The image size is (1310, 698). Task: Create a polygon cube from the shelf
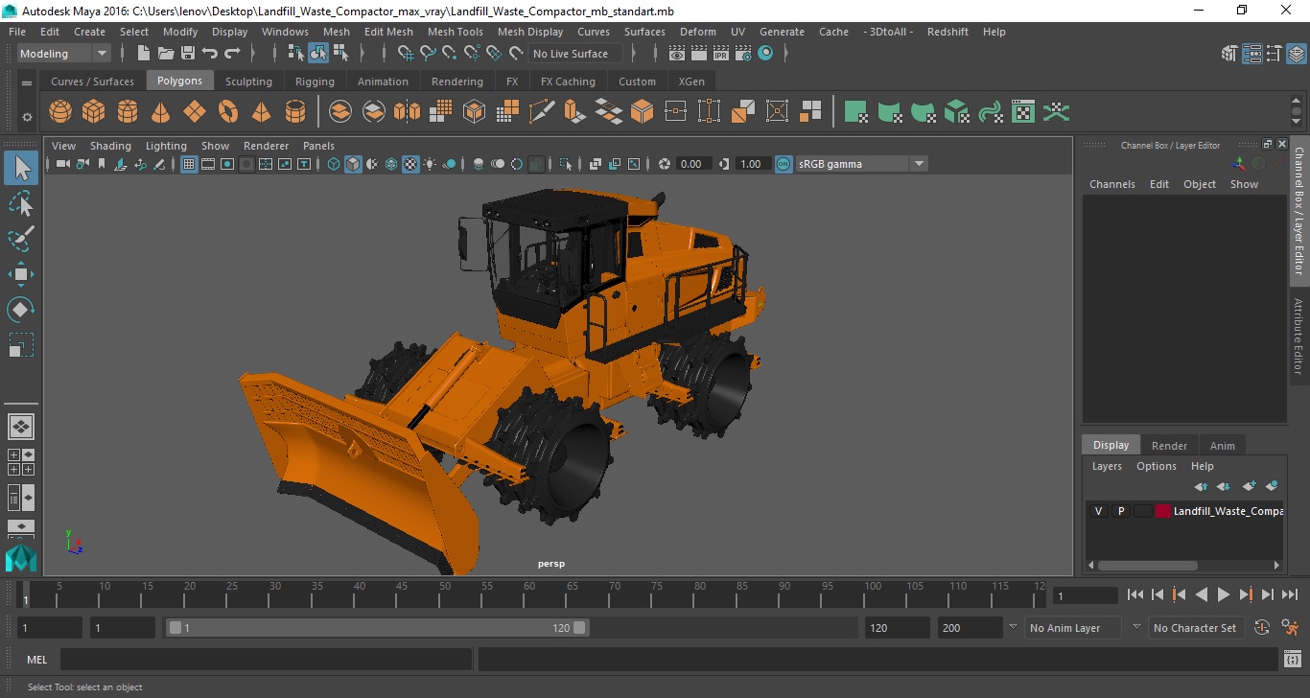click(x=94, y=112)
